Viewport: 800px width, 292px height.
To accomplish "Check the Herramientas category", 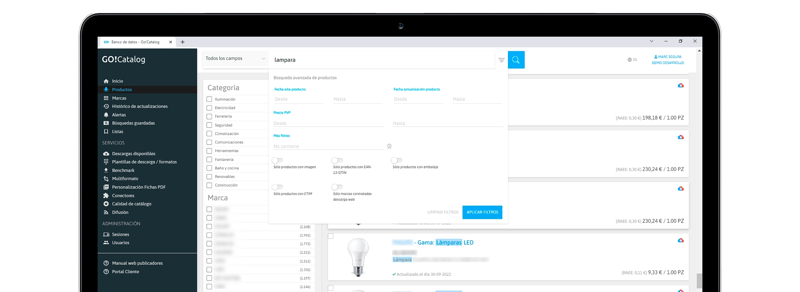I will click(209, 151).
